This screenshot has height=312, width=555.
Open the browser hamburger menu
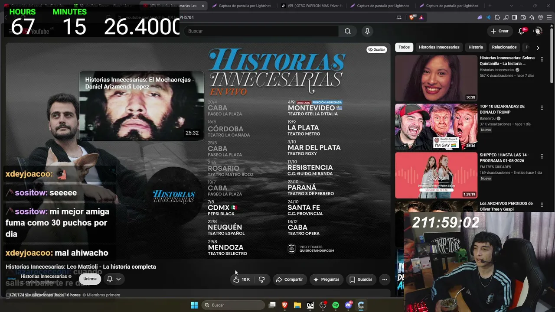click(x=549, y=17)
